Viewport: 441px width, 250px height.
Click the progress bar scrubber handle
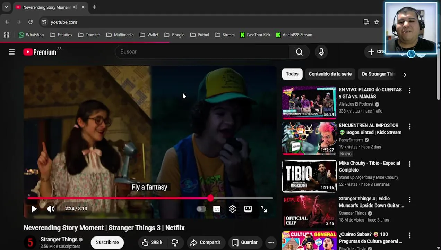[x=210, y=198]
